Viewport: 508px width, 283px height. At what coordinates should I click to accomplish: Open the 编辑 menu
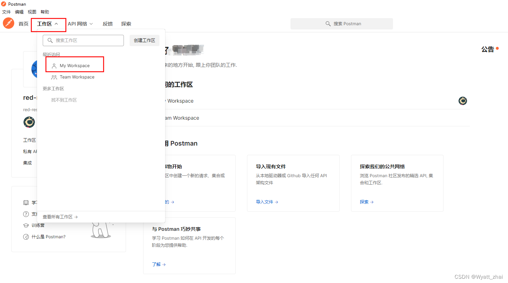click(x=19, y=12)
